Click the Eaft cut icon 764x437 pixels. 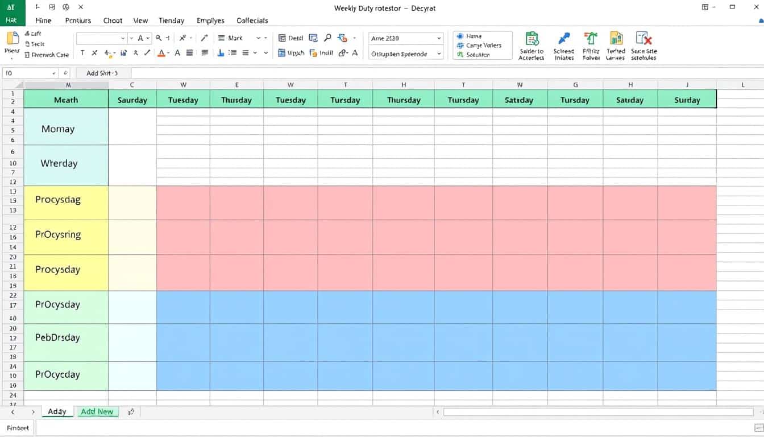pyautogui.click(x=27, y=34)
